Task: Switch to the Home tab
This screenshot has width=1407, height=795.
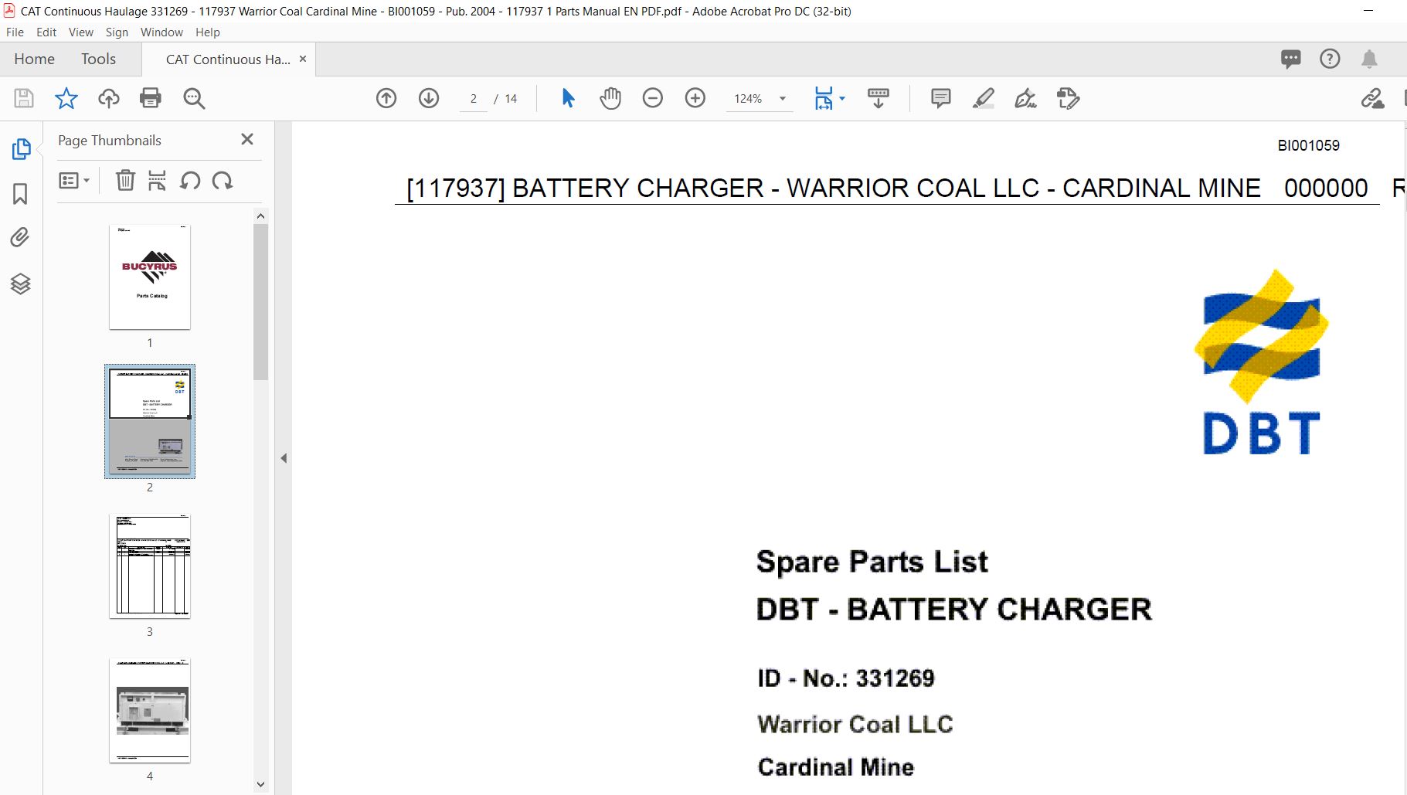Action: pyautogui.click(x=34, y=59)
